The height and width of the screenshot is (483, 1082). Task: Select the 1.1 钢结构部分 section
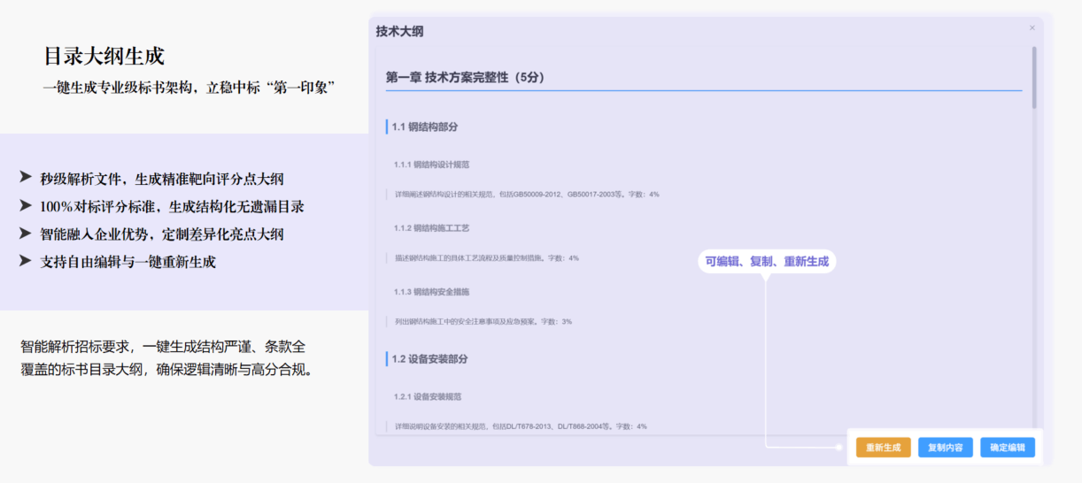pos(425,126)
